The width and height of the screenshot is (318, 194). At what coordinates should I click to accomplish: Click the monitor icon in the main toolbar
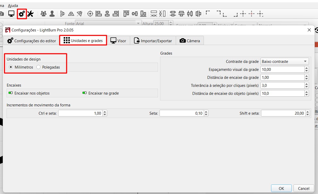coord(11,14)
